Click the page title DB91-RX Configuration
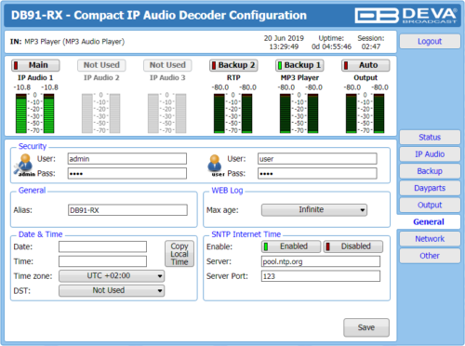Viewport: 465px width, 346px height. coord(159,15)
